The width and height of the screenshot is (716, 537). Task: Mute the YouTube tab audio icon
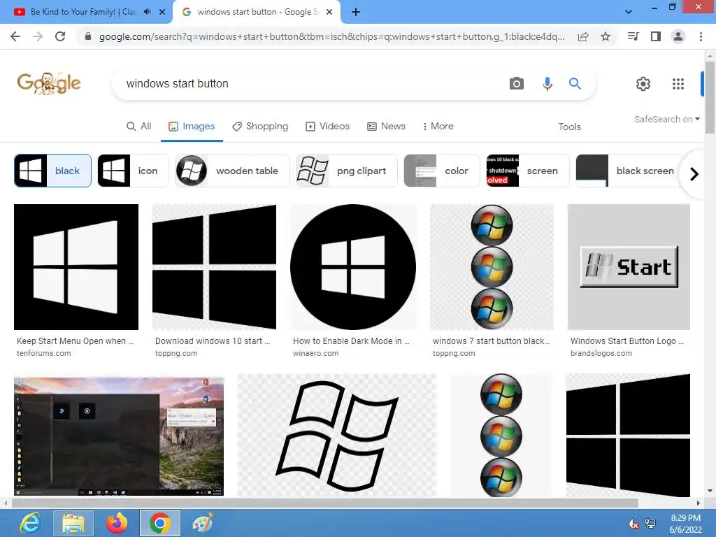tap(147, 12)
